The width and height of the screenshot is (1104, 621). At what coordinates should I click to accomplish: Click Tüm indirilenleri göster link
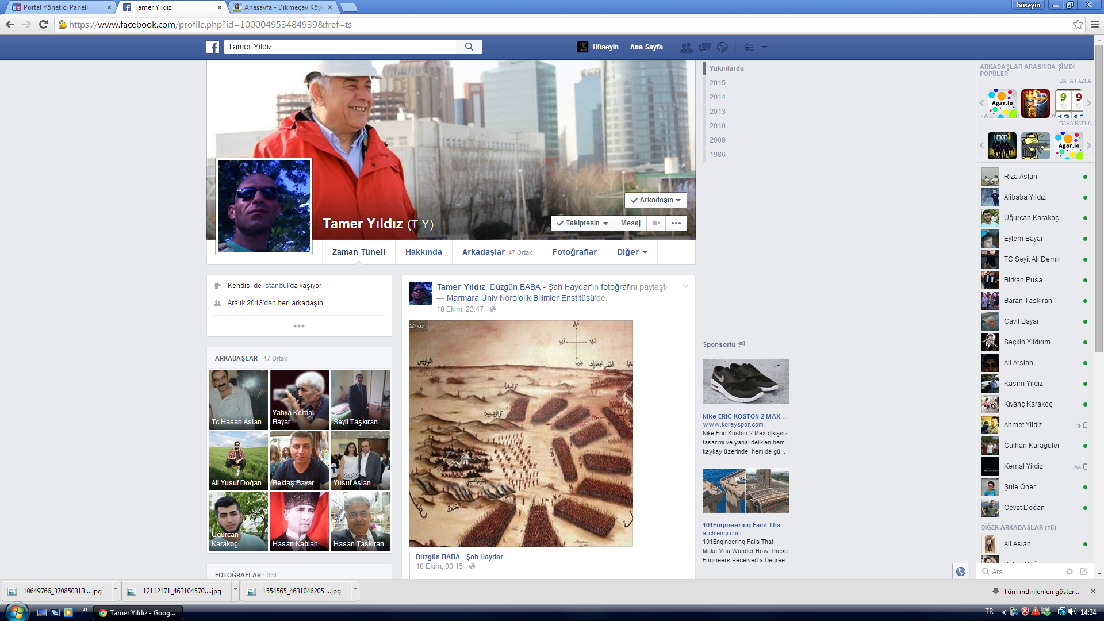coord(1041,591)
